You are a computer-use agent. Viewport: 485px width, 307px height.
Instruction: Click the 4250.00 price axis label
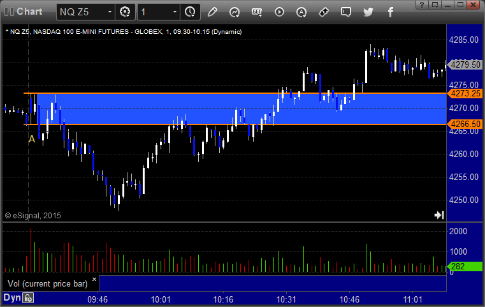[464, 200]
